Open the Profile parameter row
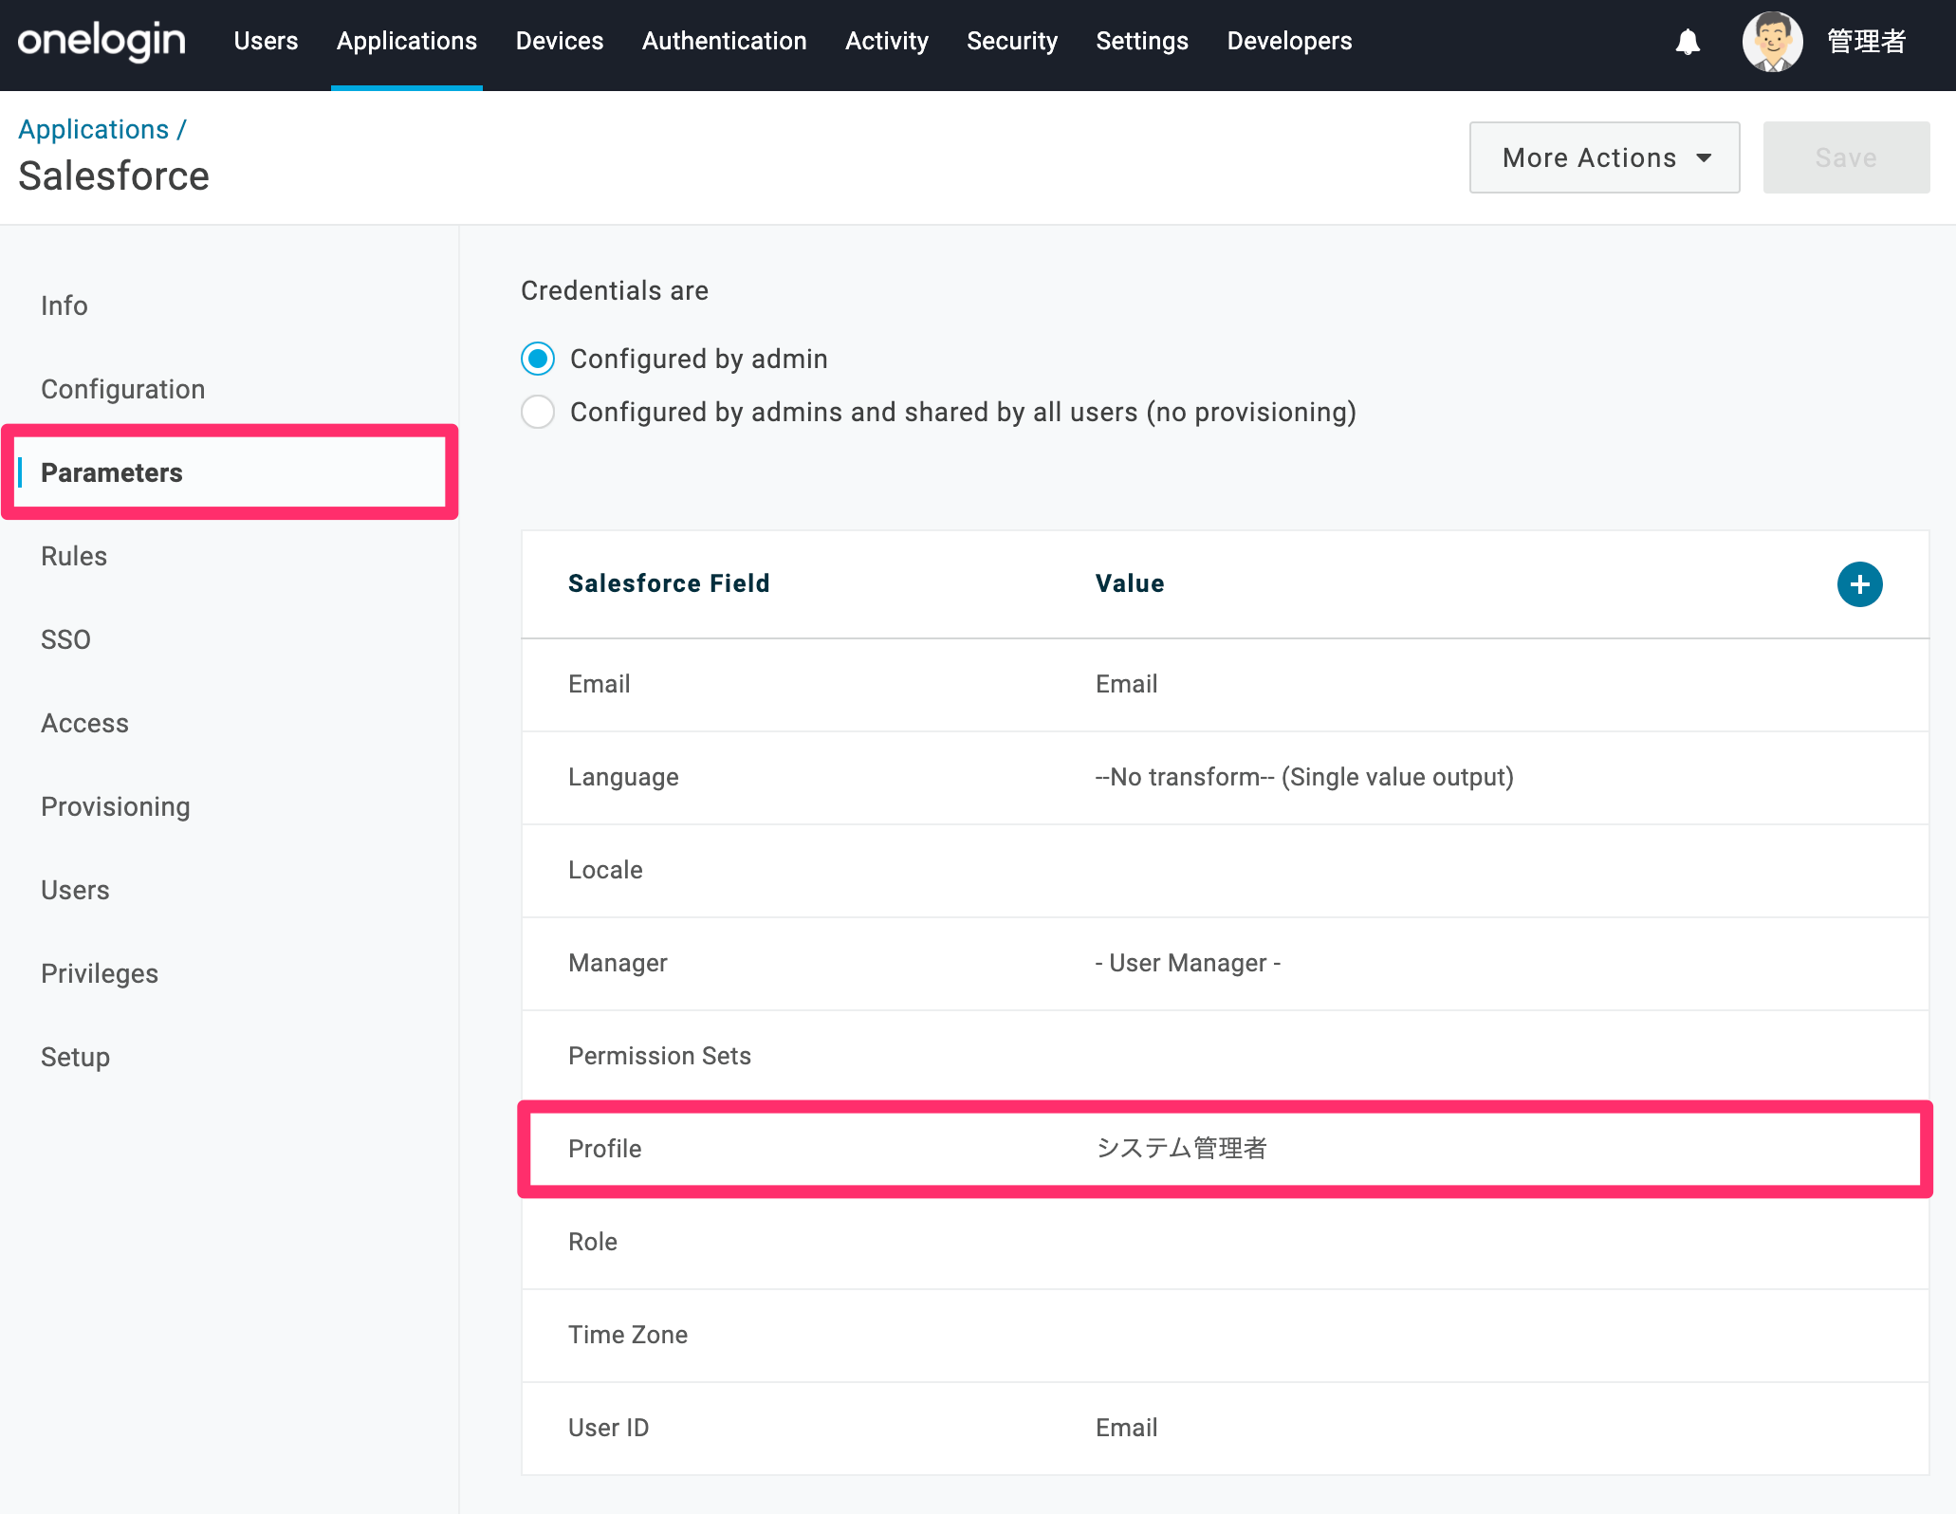This screenshot has width=1956, height=1514. [1225, 1150]
